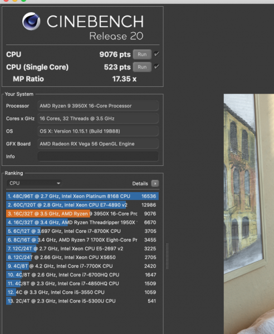
Task: Expand ranking Details arrow button
Action: tap(155, 183)
